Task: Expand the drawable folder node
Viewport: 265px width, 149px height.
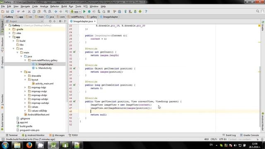Action: click(x=25, y=76)
